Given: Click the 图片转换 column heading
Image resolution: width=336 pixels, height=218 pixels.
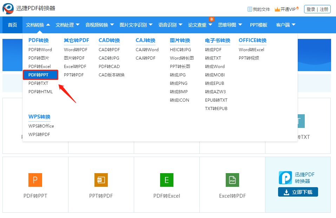Looking at the screenshot, I should pyautogui.click(x=180, y=40).
